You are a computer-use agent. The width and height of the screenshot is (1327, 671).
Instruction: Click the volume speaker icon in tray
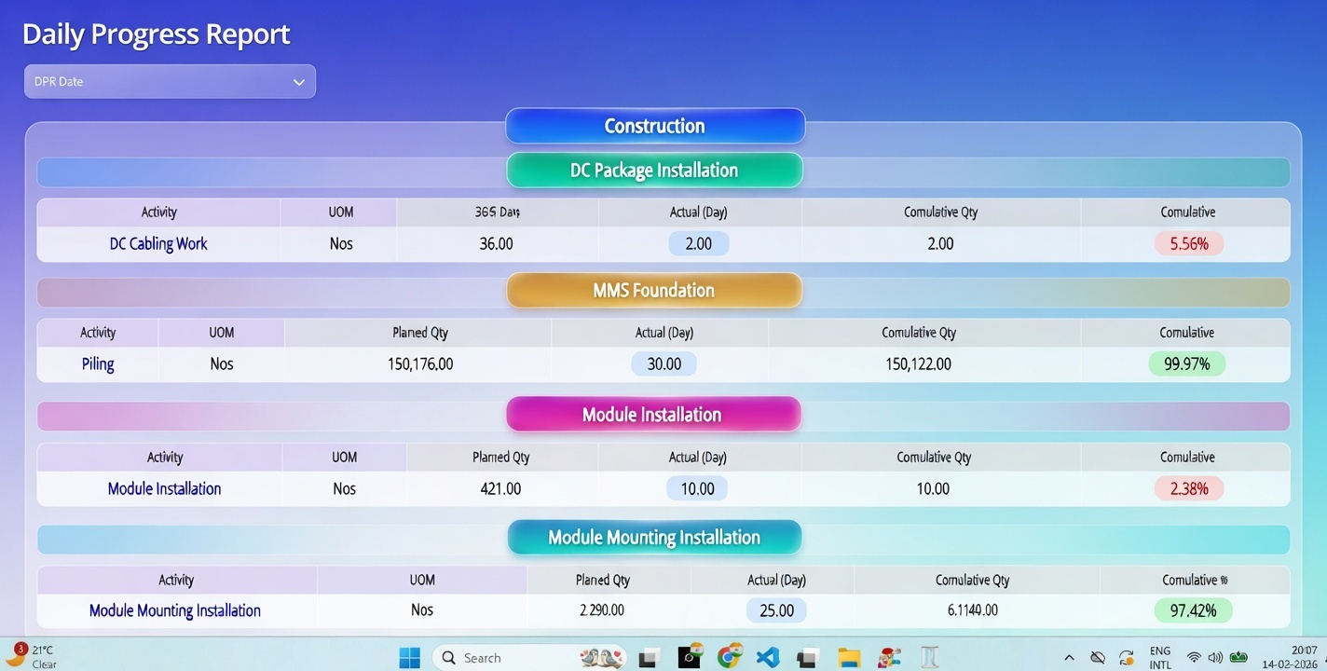1215,658
